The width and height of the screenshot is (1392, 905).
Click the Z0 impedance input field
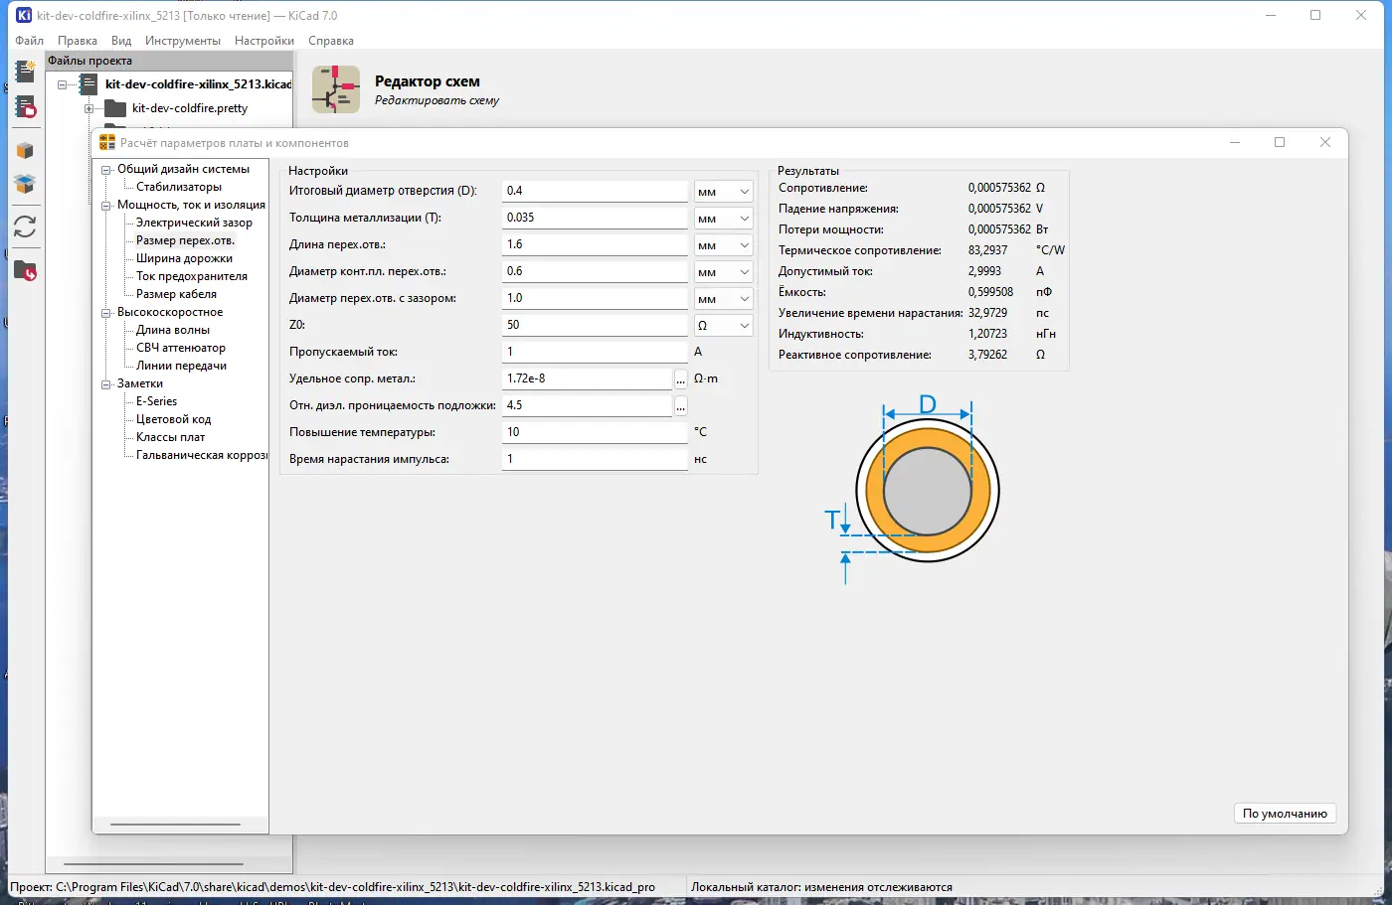pos(595,325)
